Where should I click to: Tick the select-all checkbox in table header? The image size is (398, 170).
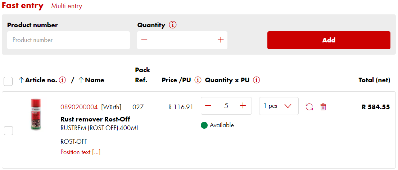pyautogui.click(x=8, y=82)
